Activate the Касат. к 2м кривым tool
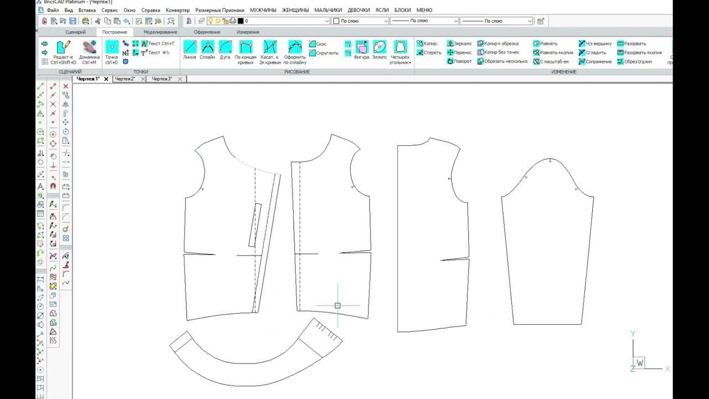The height and width of the screenshot is (399, 709). point(270,53)
